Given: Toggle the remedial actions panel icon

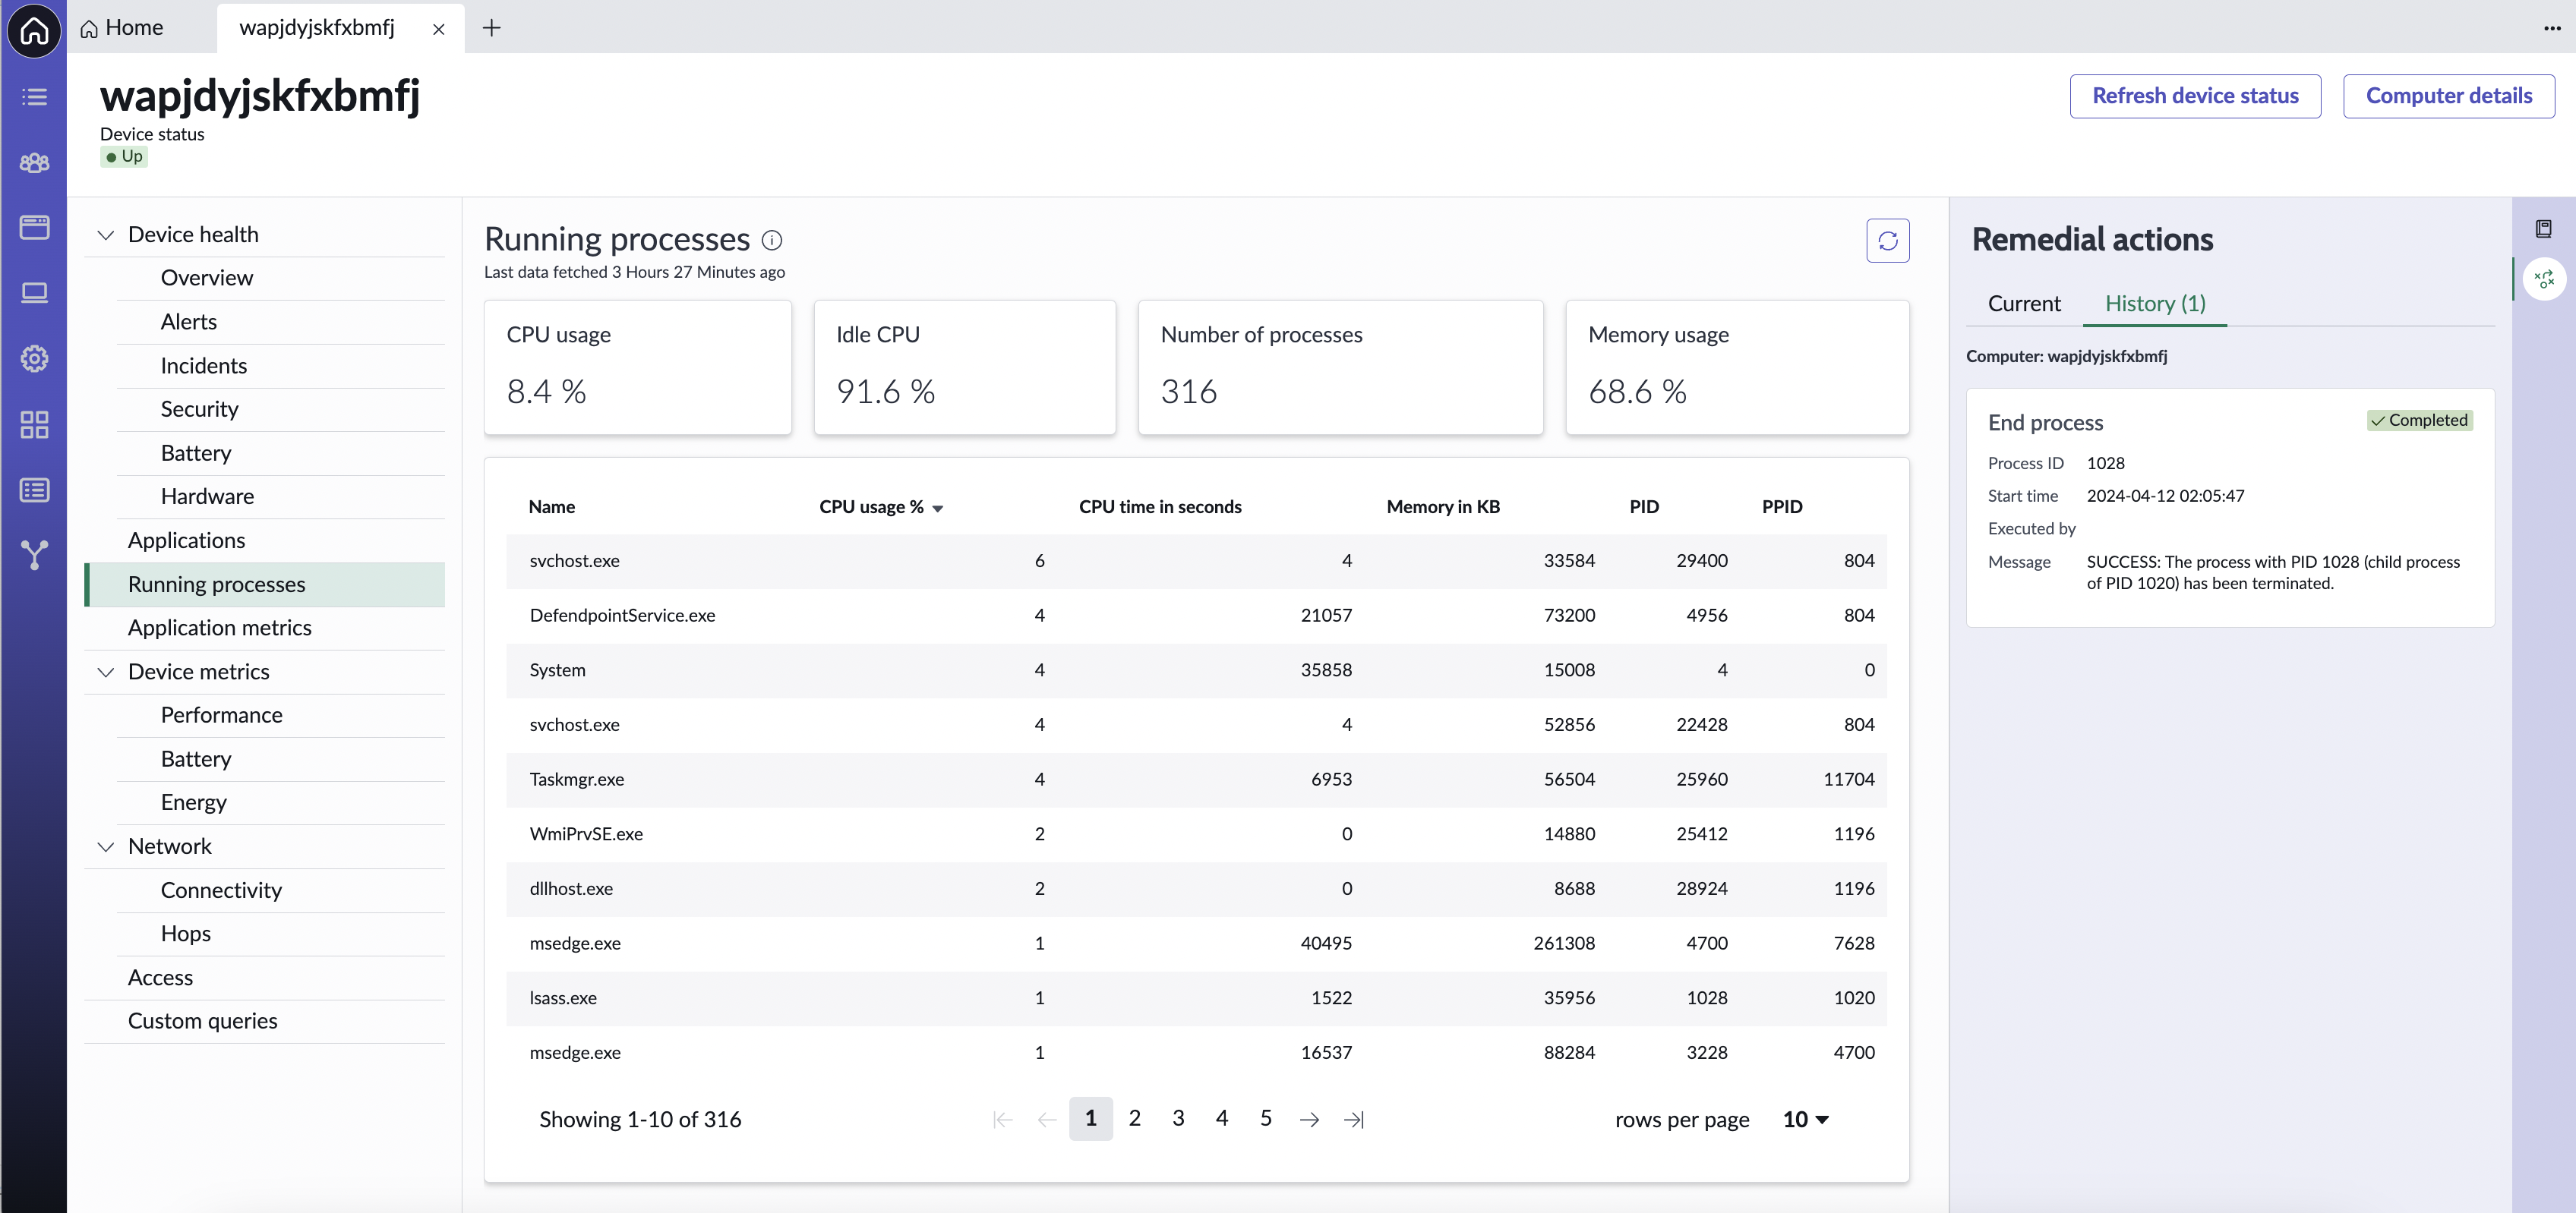Looking at the screenshot, I should [2544, 279].
